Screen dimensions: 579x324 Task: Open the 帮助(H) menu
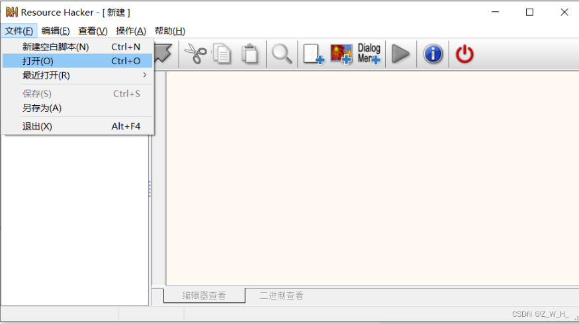[170, 31]
